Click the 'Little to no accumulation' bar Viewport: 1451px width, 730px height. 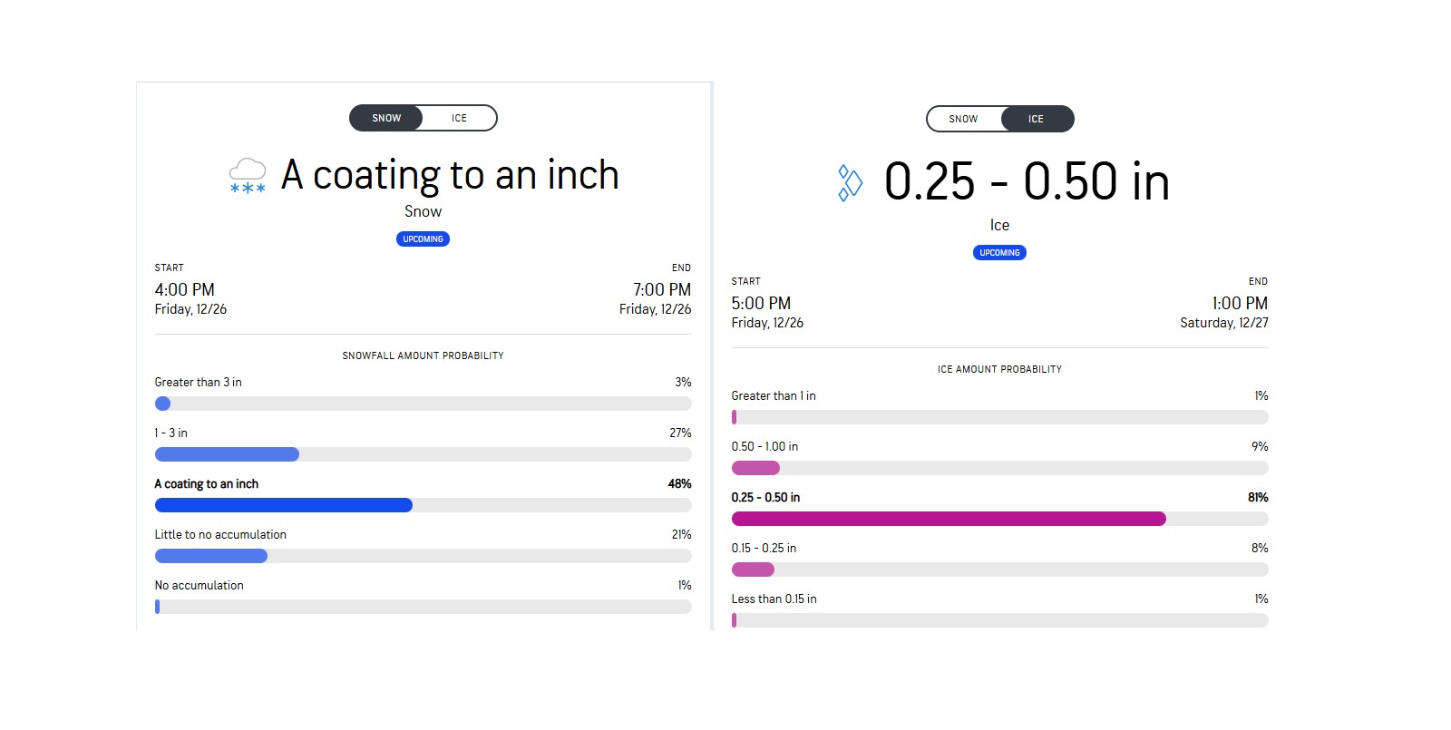[423, 556]
